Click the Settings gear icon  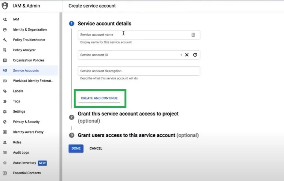coord(5,112)
